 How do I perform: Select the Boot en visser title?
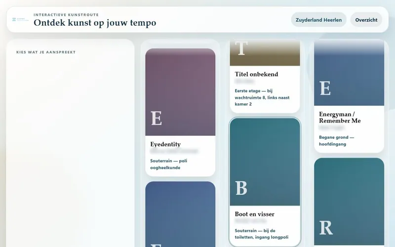coord(254,214)
